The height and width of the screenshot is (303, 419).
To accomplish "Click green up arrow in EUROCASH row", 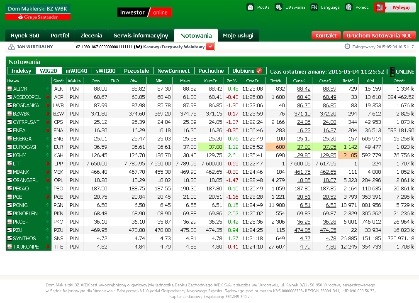I will [x=48, y=147].
